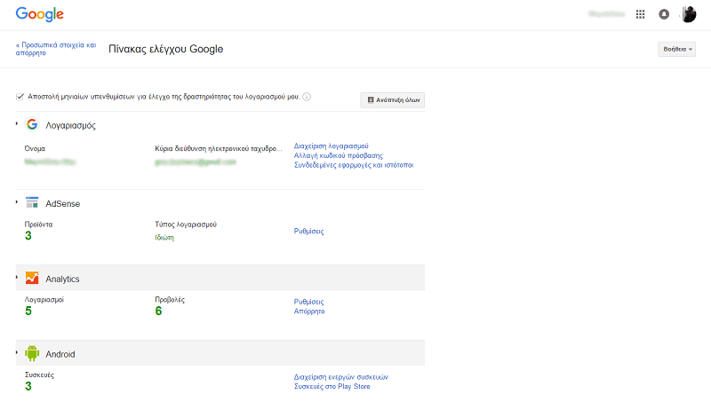Open Διαχείριση ενεργών συσκευών link
This screenshot has height=402, width=711.
click(341, 376)
